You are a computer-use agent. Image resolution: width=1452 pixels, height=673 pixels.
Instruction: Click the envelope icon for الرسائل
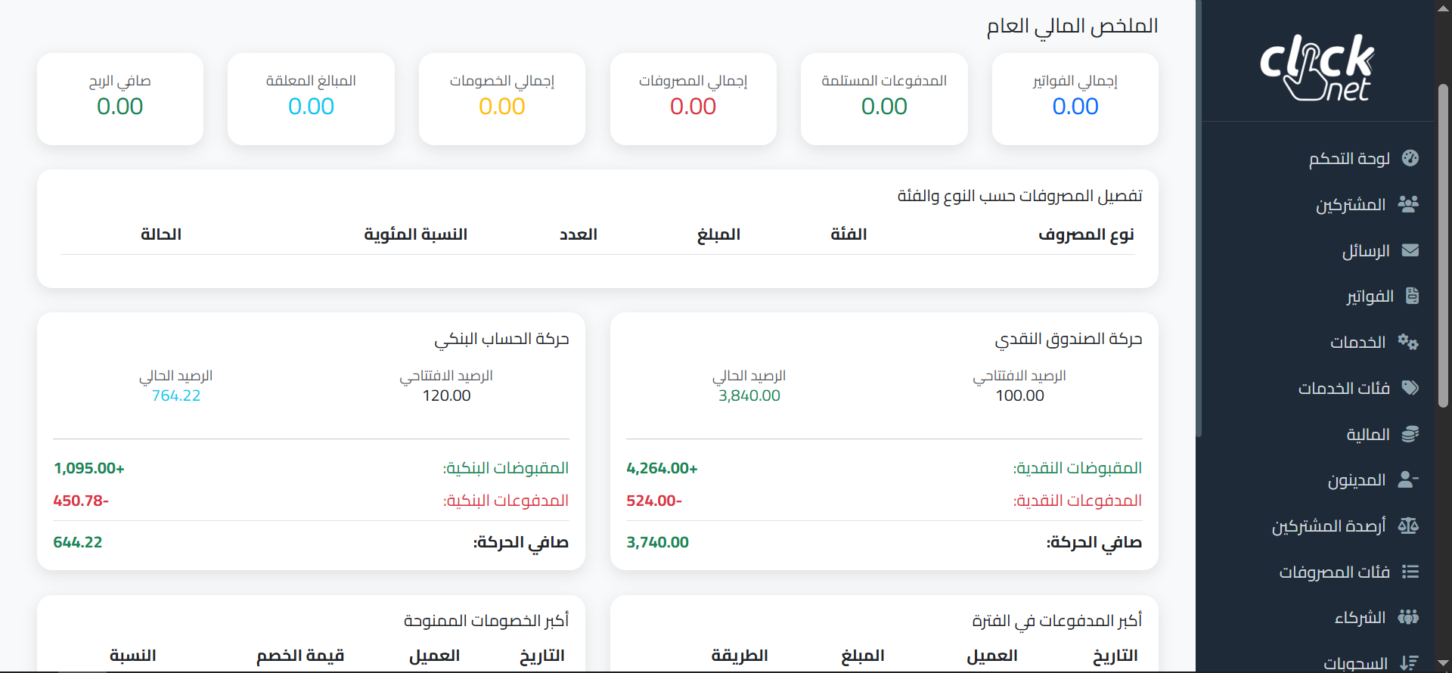pos(1410,250)
